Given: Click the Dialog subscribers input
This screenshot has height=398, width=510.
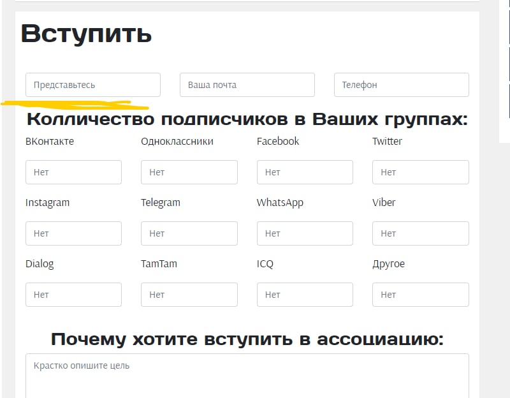Looking at the screenshot, I should pyautogui.click(x=73, y=295).
